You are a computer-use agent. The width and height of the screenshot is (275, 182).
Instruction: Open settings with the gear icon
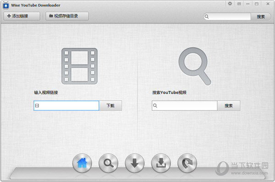230,4
